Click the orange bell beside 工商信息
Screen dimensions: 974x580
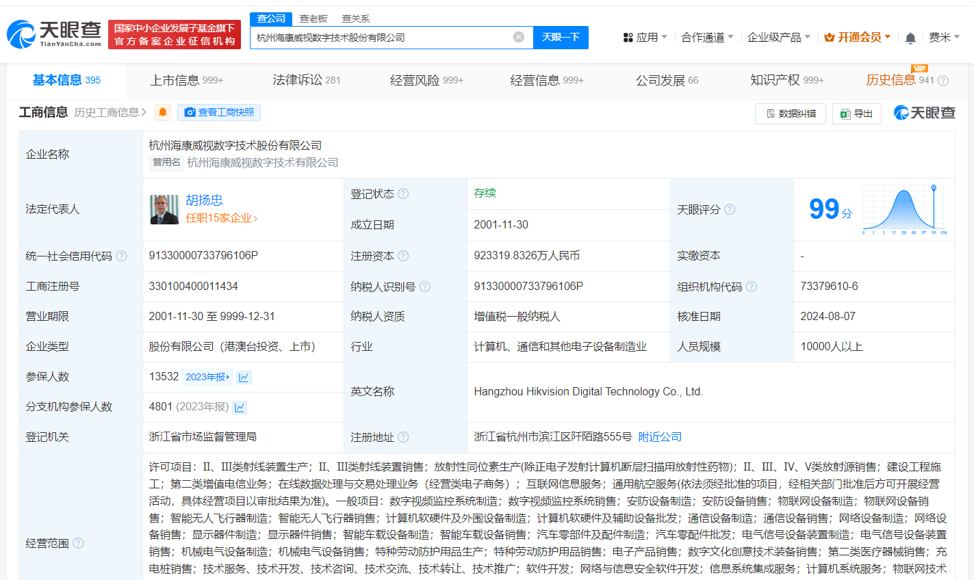tap(162, 112)
